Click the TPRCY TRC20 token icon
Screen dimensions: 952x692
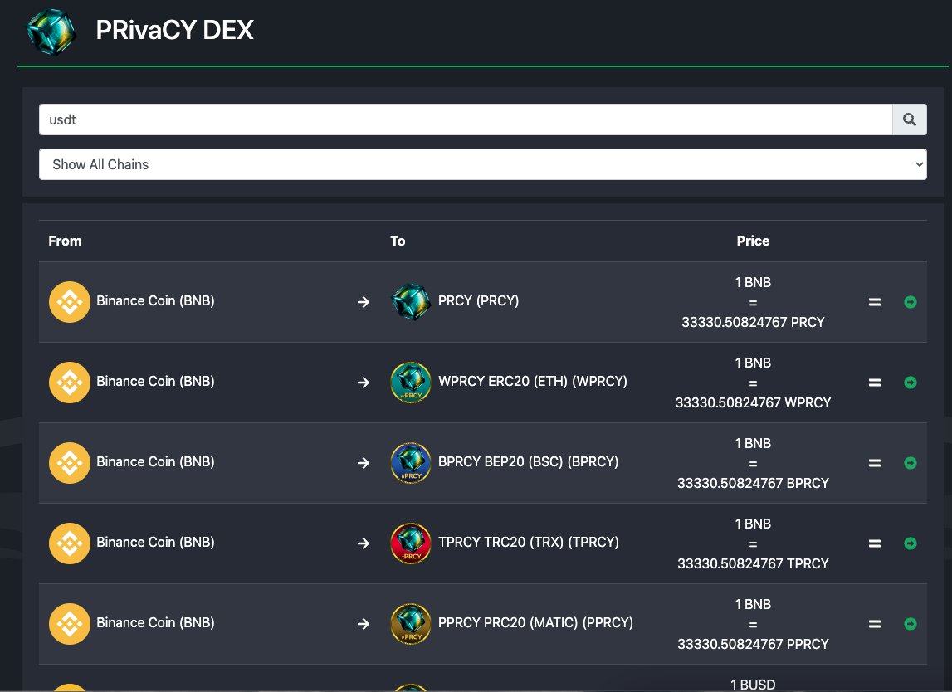pos(411,543)
